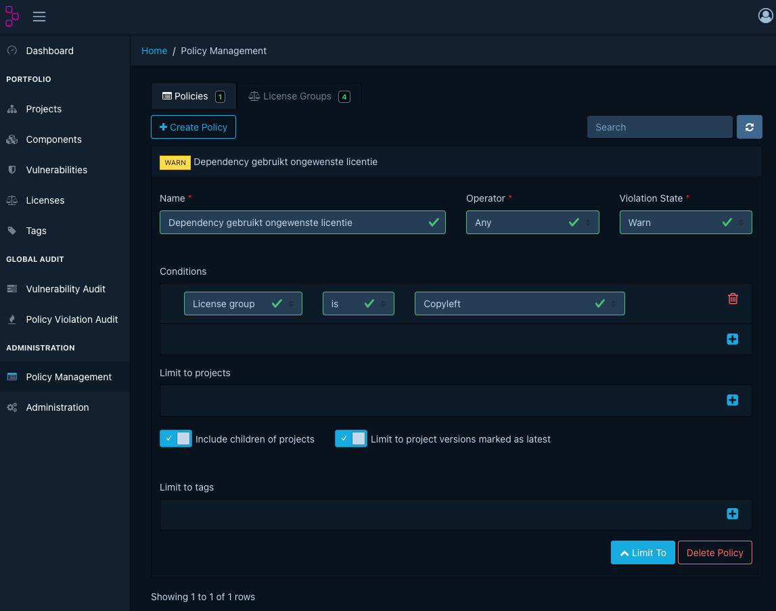This screenshot has height=611, width=776.
Task: Open the Violation State dropdown set to Warn
Action: [685, 223]
